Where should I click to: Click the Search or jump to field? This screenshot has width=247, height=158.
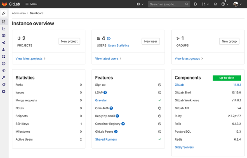click(x=169, y=4)
